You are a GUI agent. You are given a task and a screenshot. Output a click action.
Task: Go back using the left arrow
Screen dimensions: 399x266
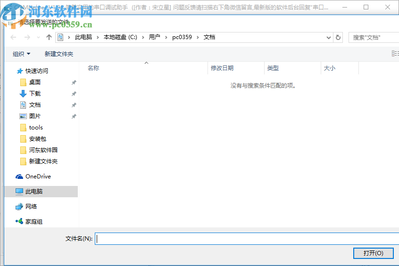pos(13,37)
